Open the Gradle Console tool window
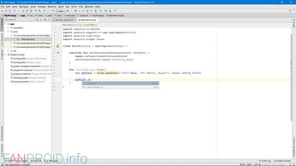The width and height of the screenshot is (296, 166). [282, 161]
